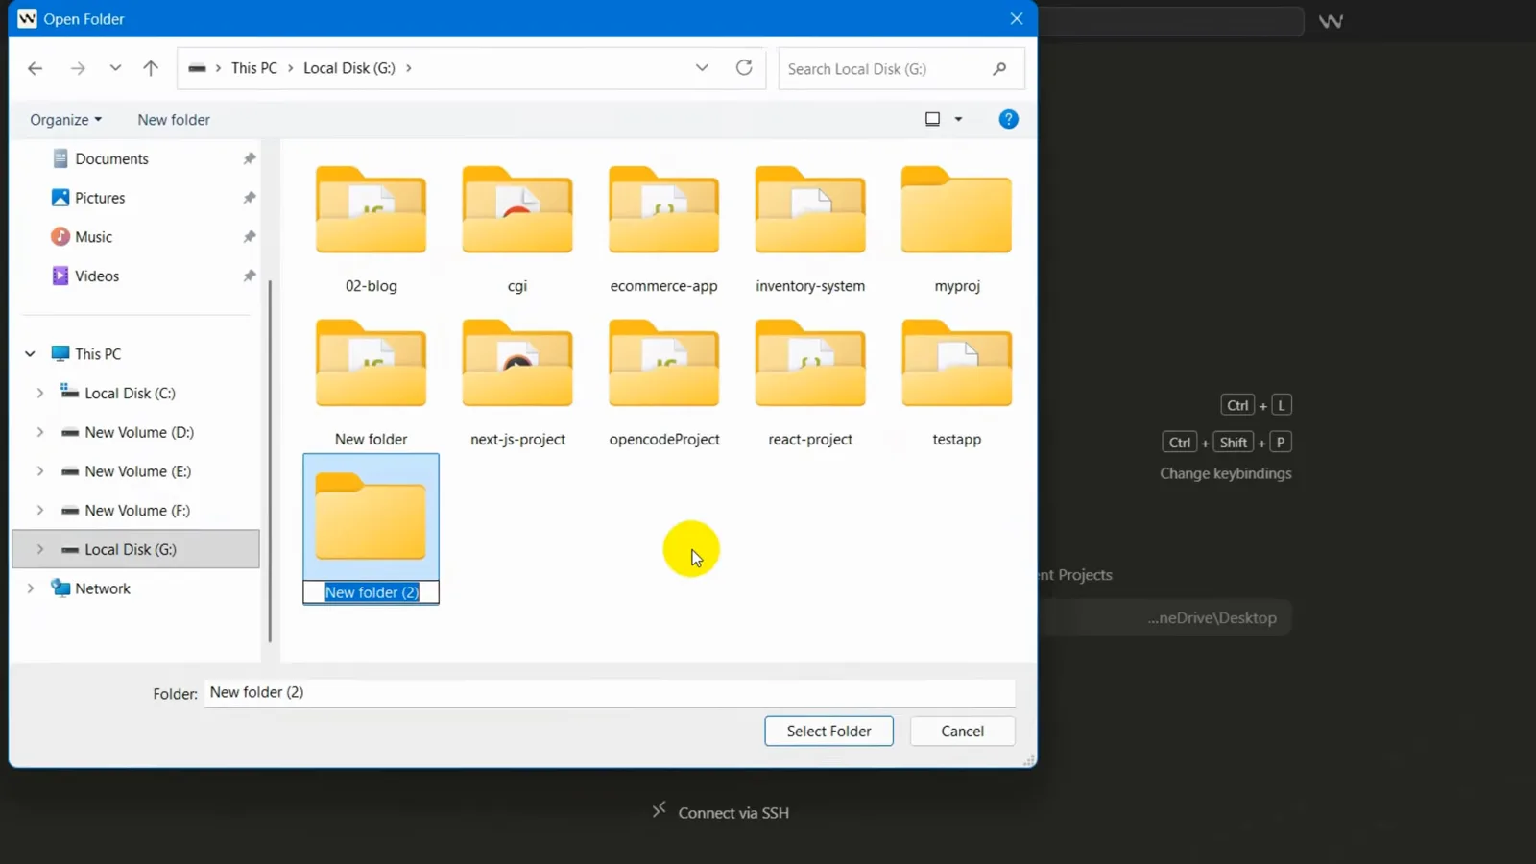1536x864 pixels.
Task: Expand New Volume (E:) tree node
Action: (x=39, y=471)
